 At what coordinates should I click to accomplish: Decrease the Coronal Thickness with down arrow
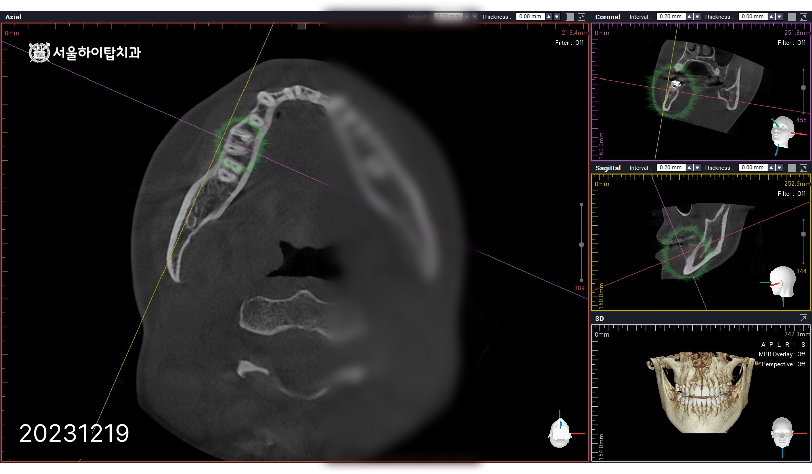pyautogui.click(x=779, y=17)
